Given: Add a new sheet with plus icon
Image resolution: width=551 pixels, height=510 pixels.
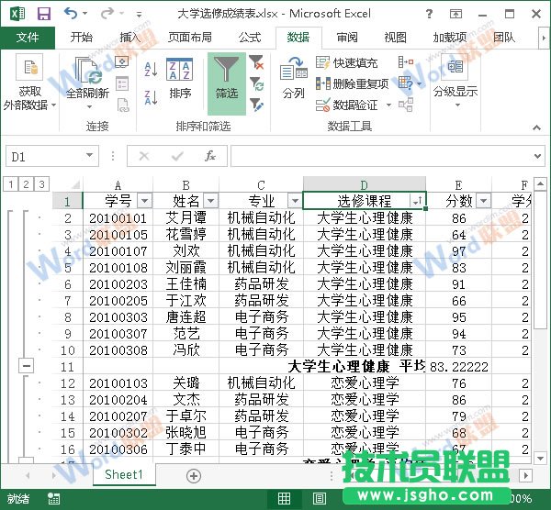Looking at the screenshot, I should click(194, 476).
